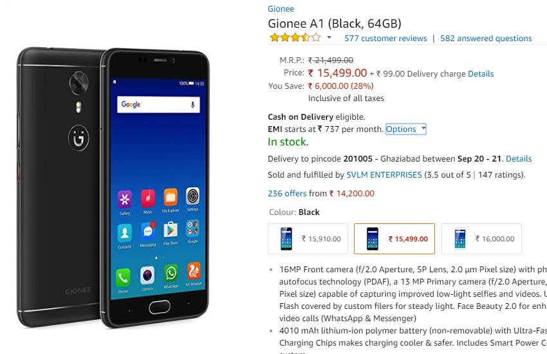Click the star rating icon
This screenshot has width=547, height=354.
click(x=295, y=37)
